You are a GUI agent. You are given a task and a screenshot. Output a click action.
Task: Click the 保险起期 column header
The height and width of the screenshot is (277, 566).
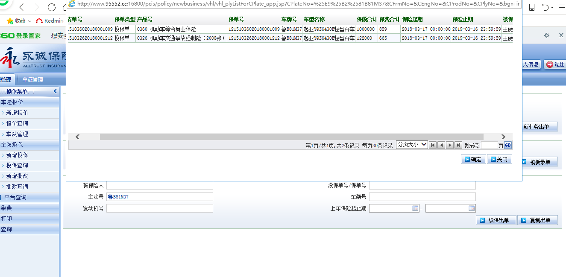412,20
